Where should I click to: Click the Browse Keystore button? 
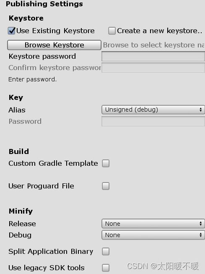pyautogui.click(x=54, y=45)
